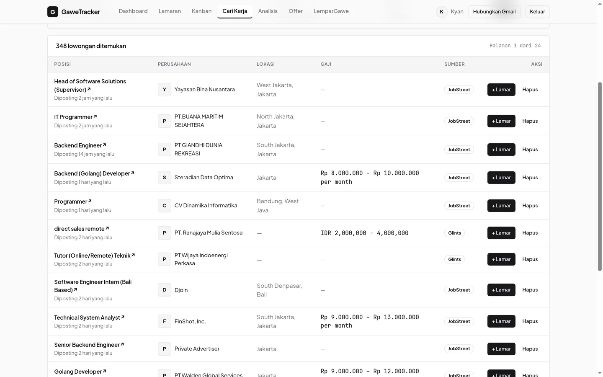This screenshot has width=603, height=377.
Task: Open the Lamaran tab
Action: (170, 11)
